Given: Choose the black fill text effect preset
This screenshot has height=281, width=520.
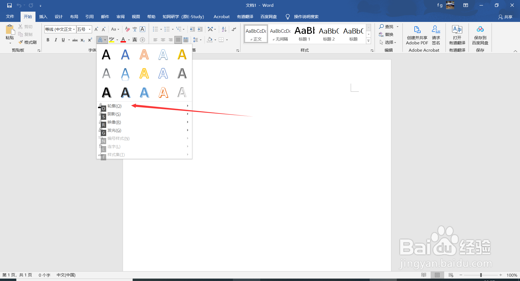Looking at the screenshot, I should [106, 54].
